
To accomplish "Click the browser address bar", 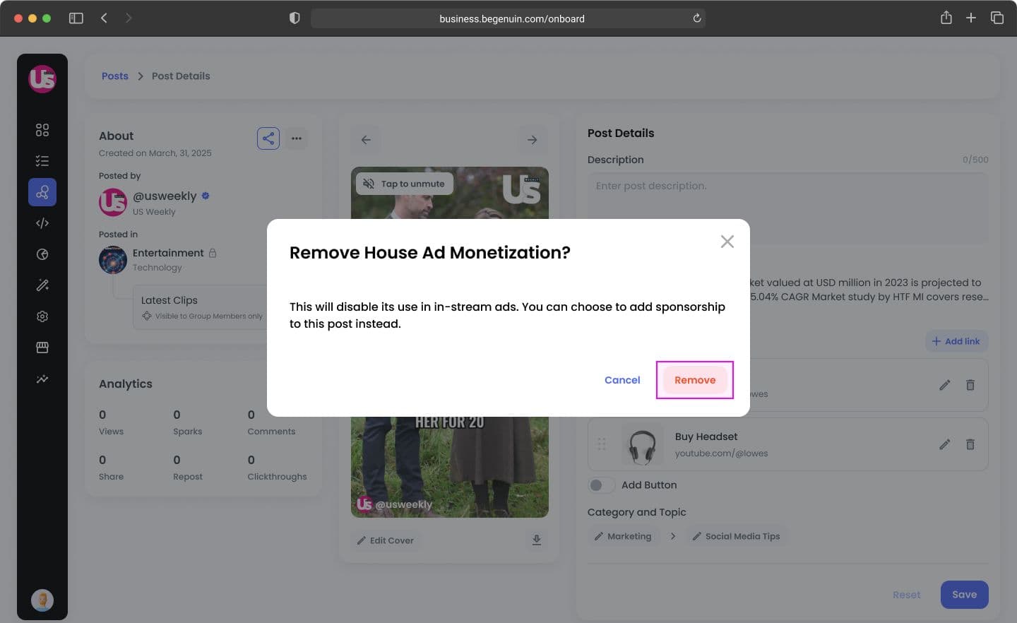I will point(508,18).
